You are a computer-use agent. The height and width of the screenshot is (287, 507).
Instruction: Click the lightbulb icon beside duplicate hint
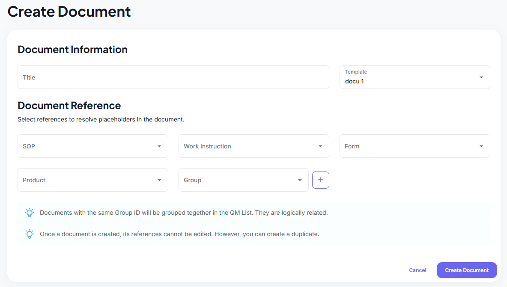click(29, 234)
